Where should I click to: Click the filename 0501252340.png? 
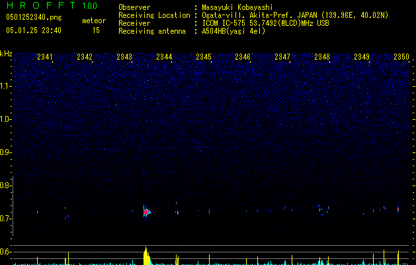34,17
